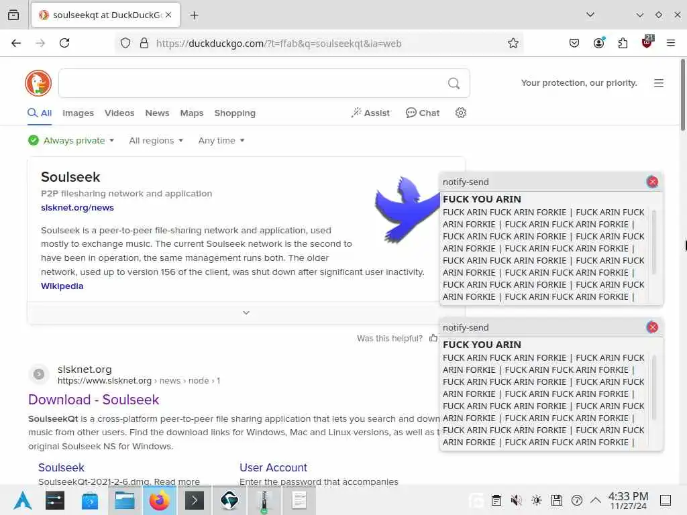The width and height of the screenshot is (687, 515).
Task: Open the Wikipedia link in info card
Action: pos(62,286)
